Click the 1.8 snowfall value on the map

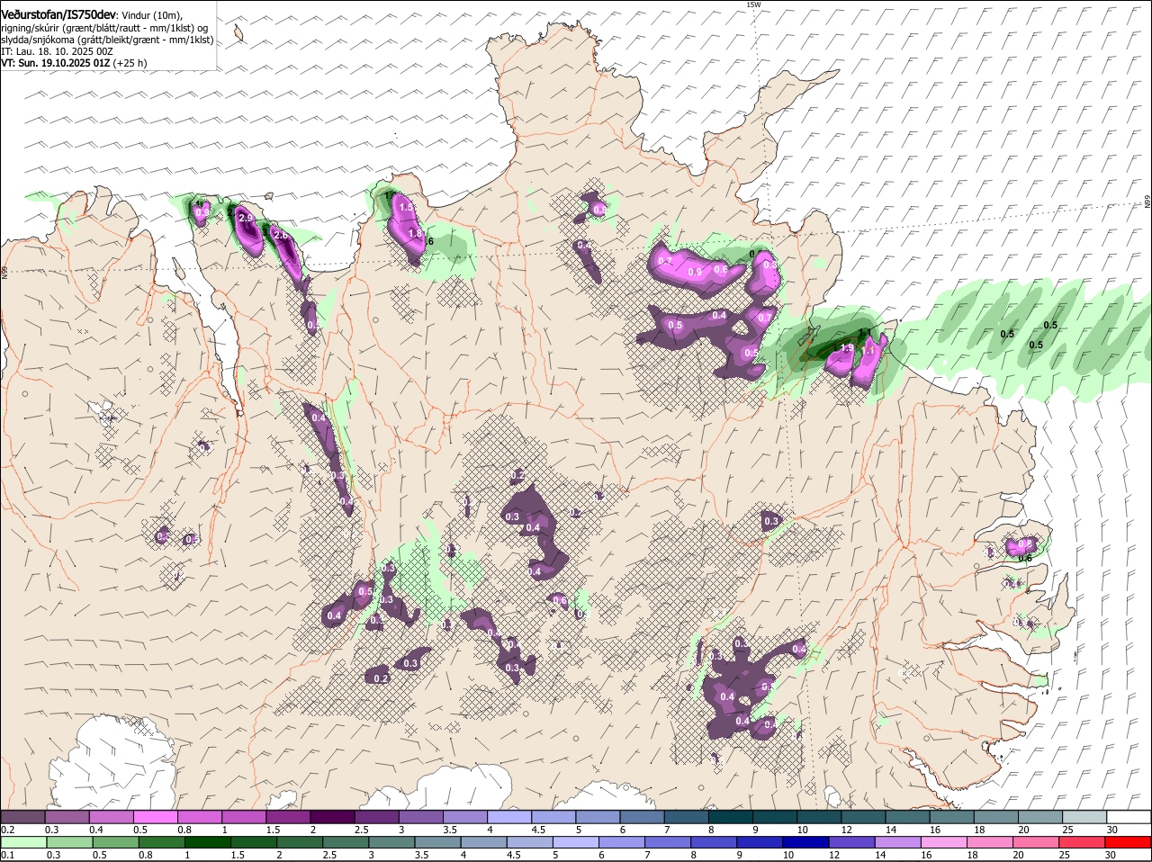click(x=416, y=233)
